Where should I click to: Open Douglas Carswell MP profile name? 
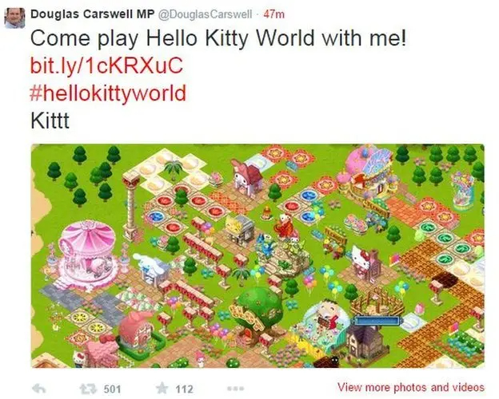click(93, 14)
